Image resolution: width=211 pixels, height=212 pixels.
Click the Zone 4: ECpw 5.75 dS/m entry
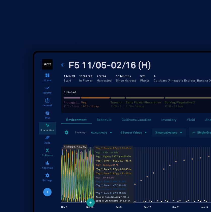tap(113, 148)
